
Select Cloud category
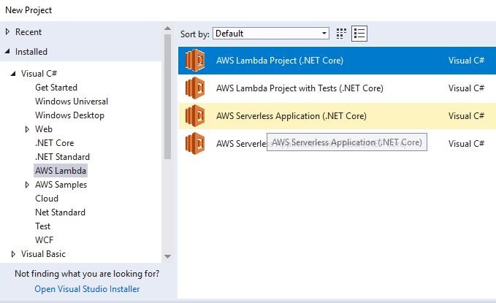[47, 199]
